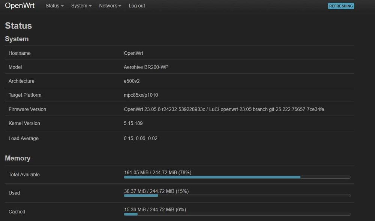The height and width of the screenshot is (221, 375).
Task: Click the Load Average row label
Action: tap(23, 138)
